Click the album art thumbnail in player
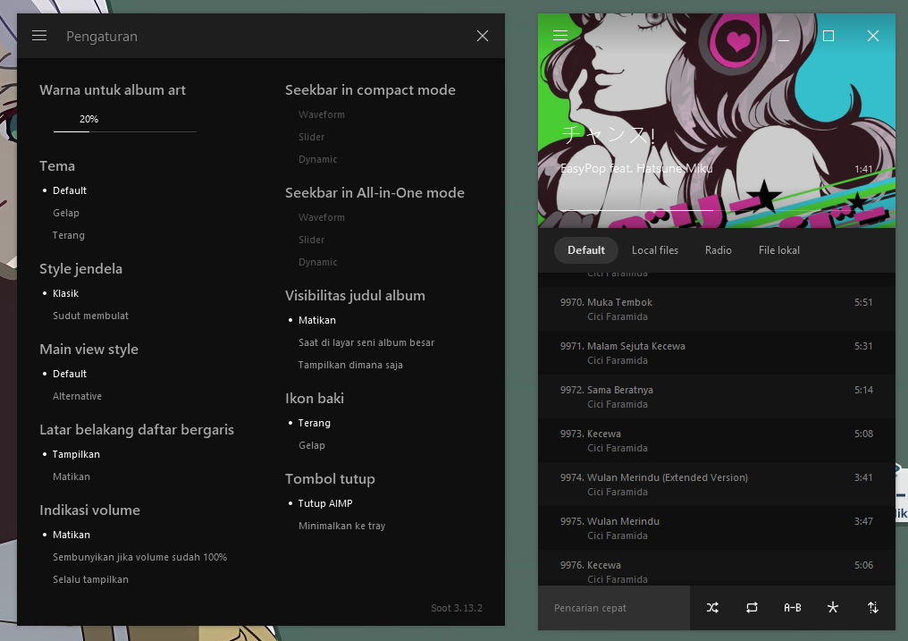This screenshot has height=641, width=908. 717,121
